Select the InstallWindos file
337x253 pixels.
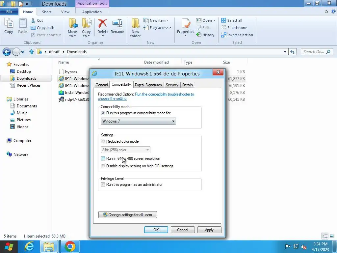[74, 93]
